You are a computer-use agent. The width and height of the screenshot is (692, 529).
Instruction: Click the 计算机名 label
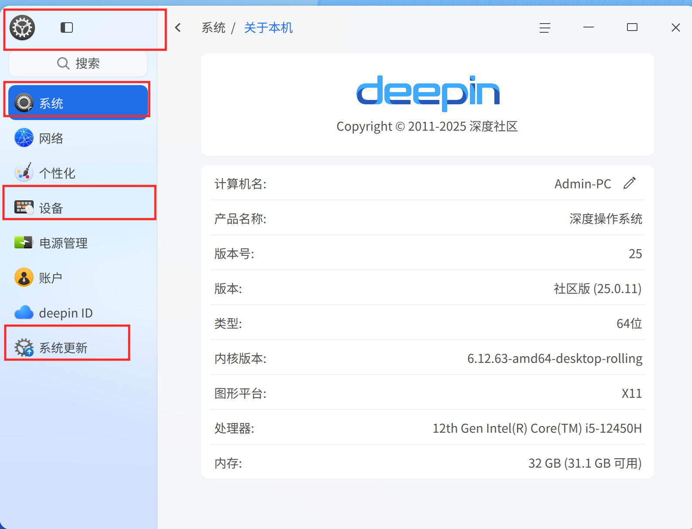(240, 184)
